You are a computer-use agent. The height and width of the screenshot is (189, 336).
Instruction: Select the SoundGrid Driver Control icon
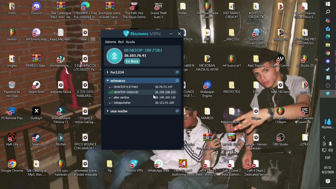256,37
